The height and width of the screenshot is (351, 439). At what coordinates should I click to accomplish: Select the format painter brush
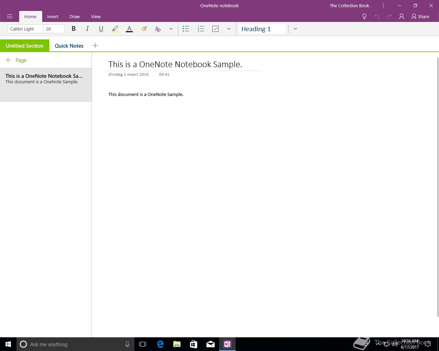click(144, 29)
